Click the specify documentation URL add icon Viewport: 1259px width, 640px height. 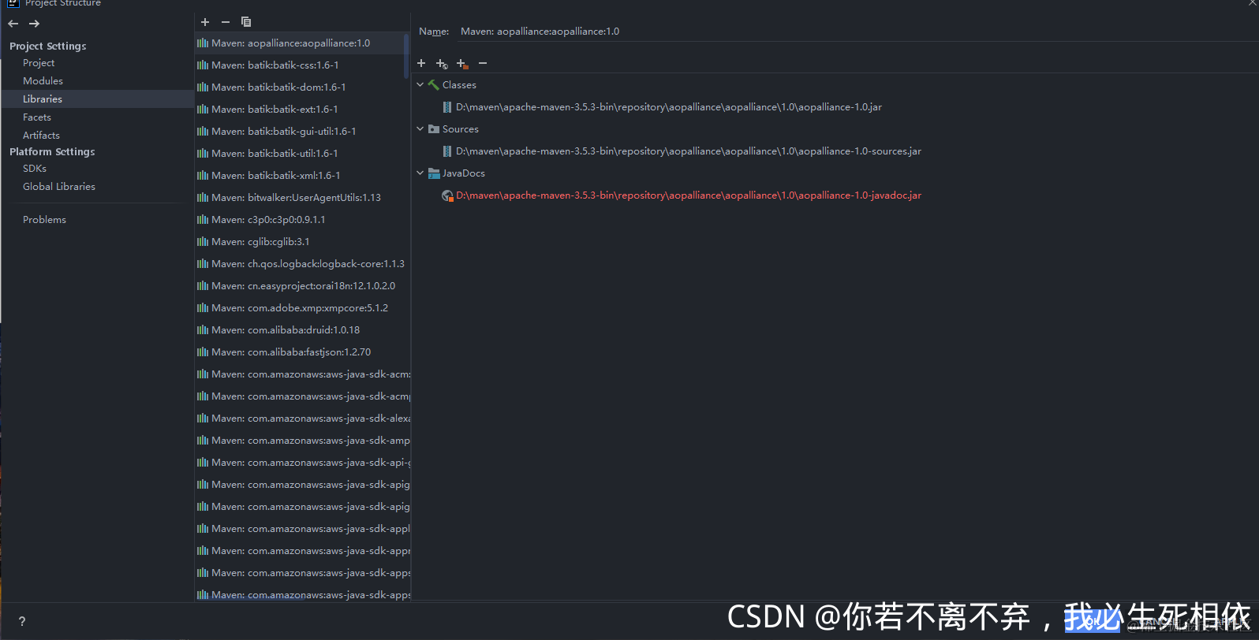click(442, 64)
